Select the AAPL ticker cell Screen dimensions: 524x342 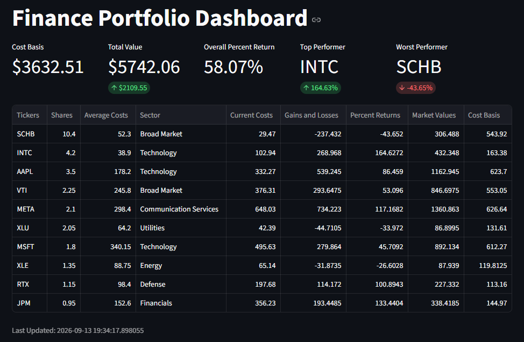pos(30,171)
